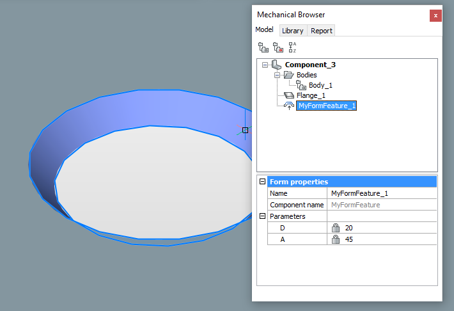This screenshot has height=311, width=454.
Task: Click the Bodies folder icon
Action: [288, 75]
